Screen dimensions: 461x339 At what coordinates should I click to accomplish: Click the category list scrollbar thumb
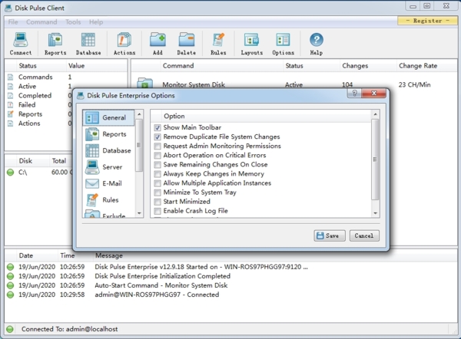pyautogui.click(x=139, y=145)
